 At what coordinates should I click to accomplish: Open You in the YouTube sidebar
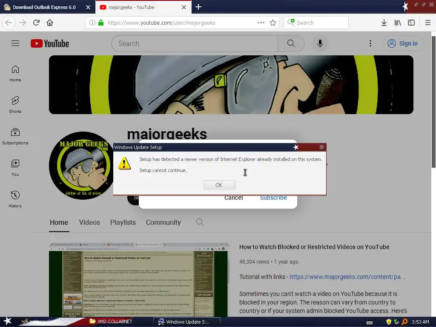pyautogui.click(x=15, y=168)
